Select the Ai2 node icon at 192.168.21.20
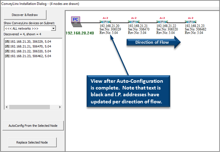Image resolution: width=220 pixels, height=152 pixels. [105, 22]
